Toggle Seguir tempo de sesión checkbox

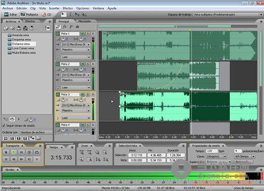point(3,126)
